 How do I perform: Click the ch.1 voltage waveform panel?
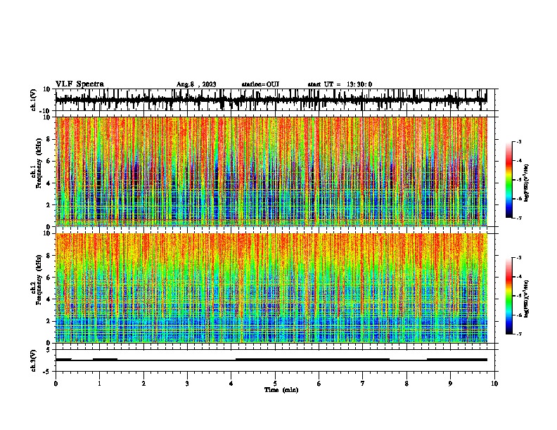pos(276,100)
